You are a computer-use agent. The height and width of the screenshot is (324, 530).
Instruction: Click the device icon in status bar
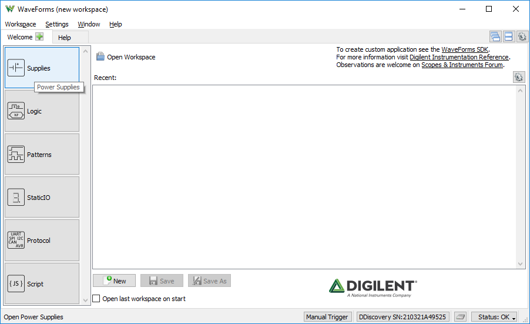click(x=460, y=317)
